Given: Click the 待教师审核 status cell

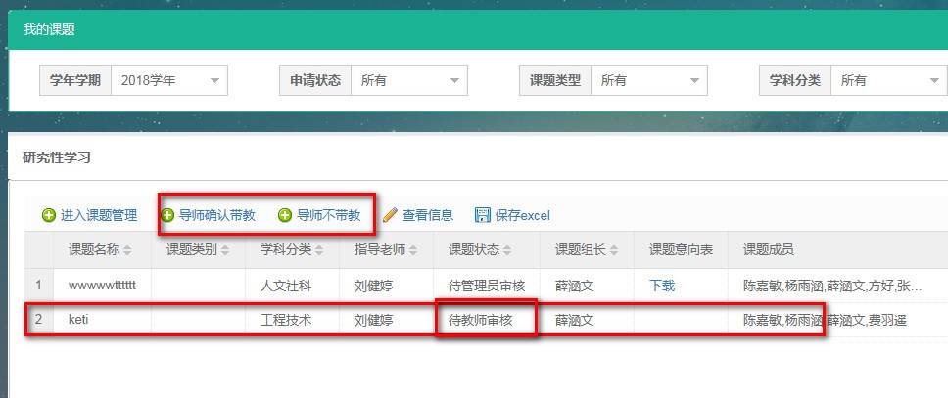Looking at the screenshot, I should click(x=487, y=320).
